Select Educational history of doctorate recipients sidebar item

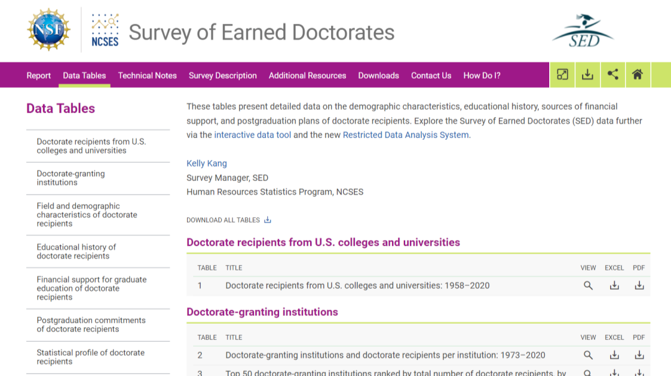[76, 252]
